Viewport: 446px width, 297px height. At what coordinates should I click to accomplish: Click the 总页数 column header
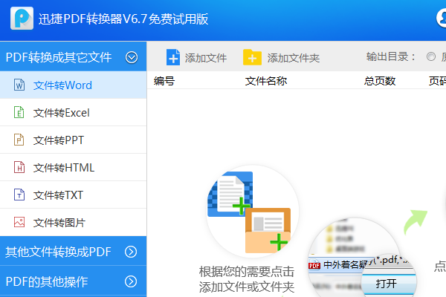(x=380, y=81)
